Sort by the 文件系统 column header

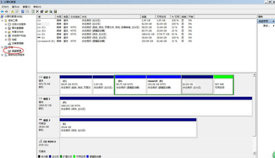point(75,17)
